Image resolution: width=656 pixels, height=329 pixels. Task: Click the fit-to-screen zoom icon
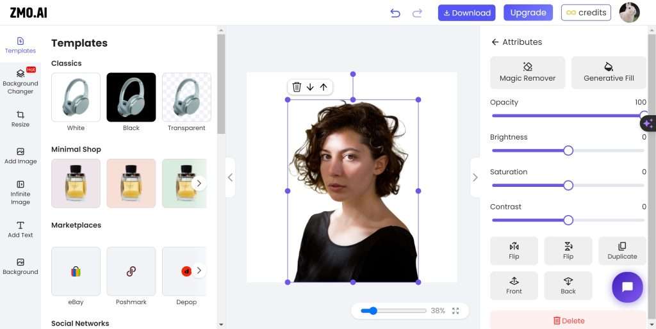pos(455,310)
